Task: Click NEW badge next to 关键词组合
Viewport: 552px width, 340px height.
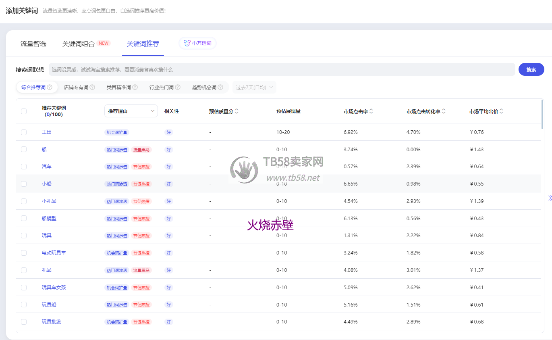Action: (104, 43)
